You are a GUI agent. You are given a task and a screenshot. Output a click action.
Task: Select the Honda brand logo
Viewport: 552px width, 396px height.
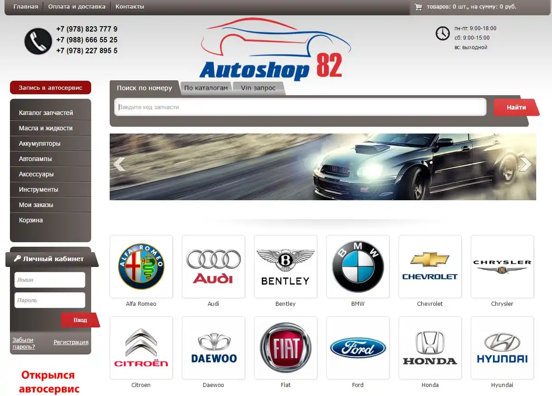point(430,347)
